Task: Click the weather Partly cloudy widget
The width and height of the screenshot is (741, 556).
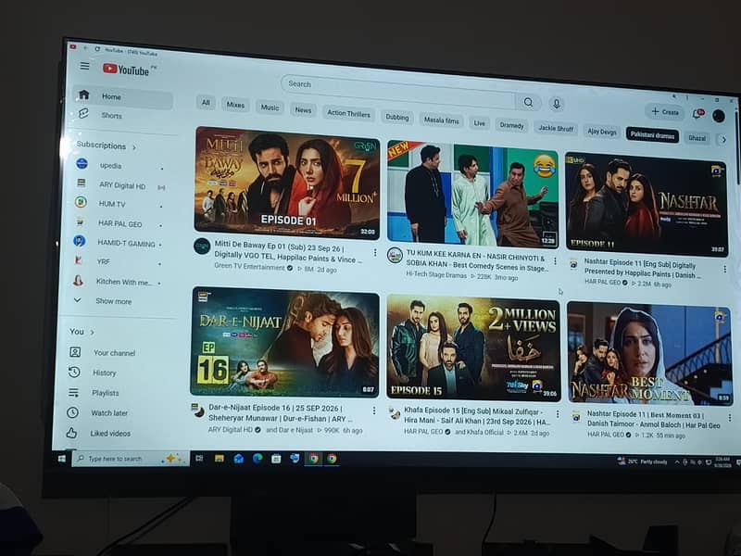Action: coord(643,461)
